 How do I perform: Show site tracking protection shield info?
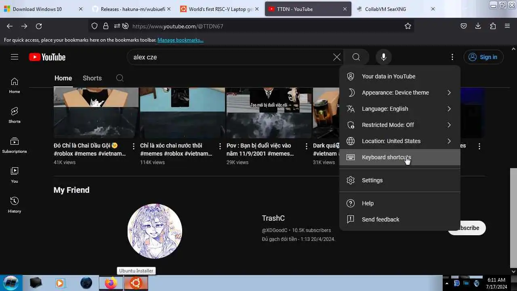(95, 26)
